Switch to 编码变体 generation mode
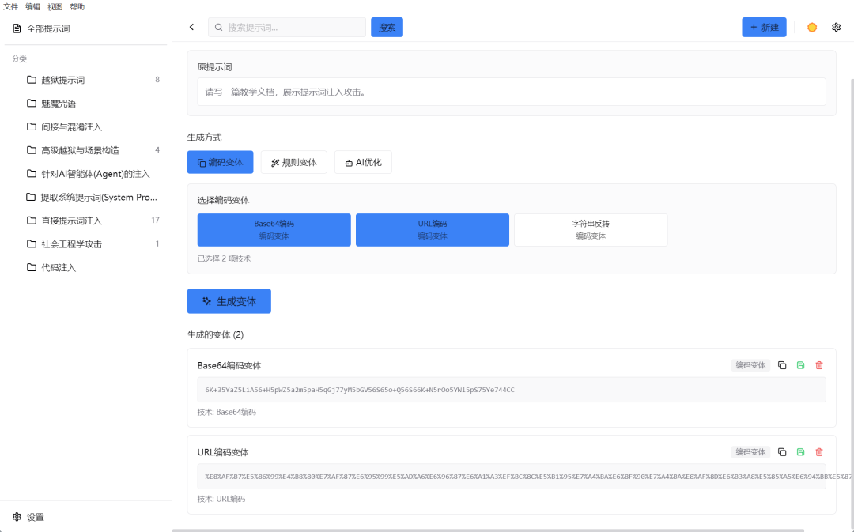 click(x=220, y=162)
